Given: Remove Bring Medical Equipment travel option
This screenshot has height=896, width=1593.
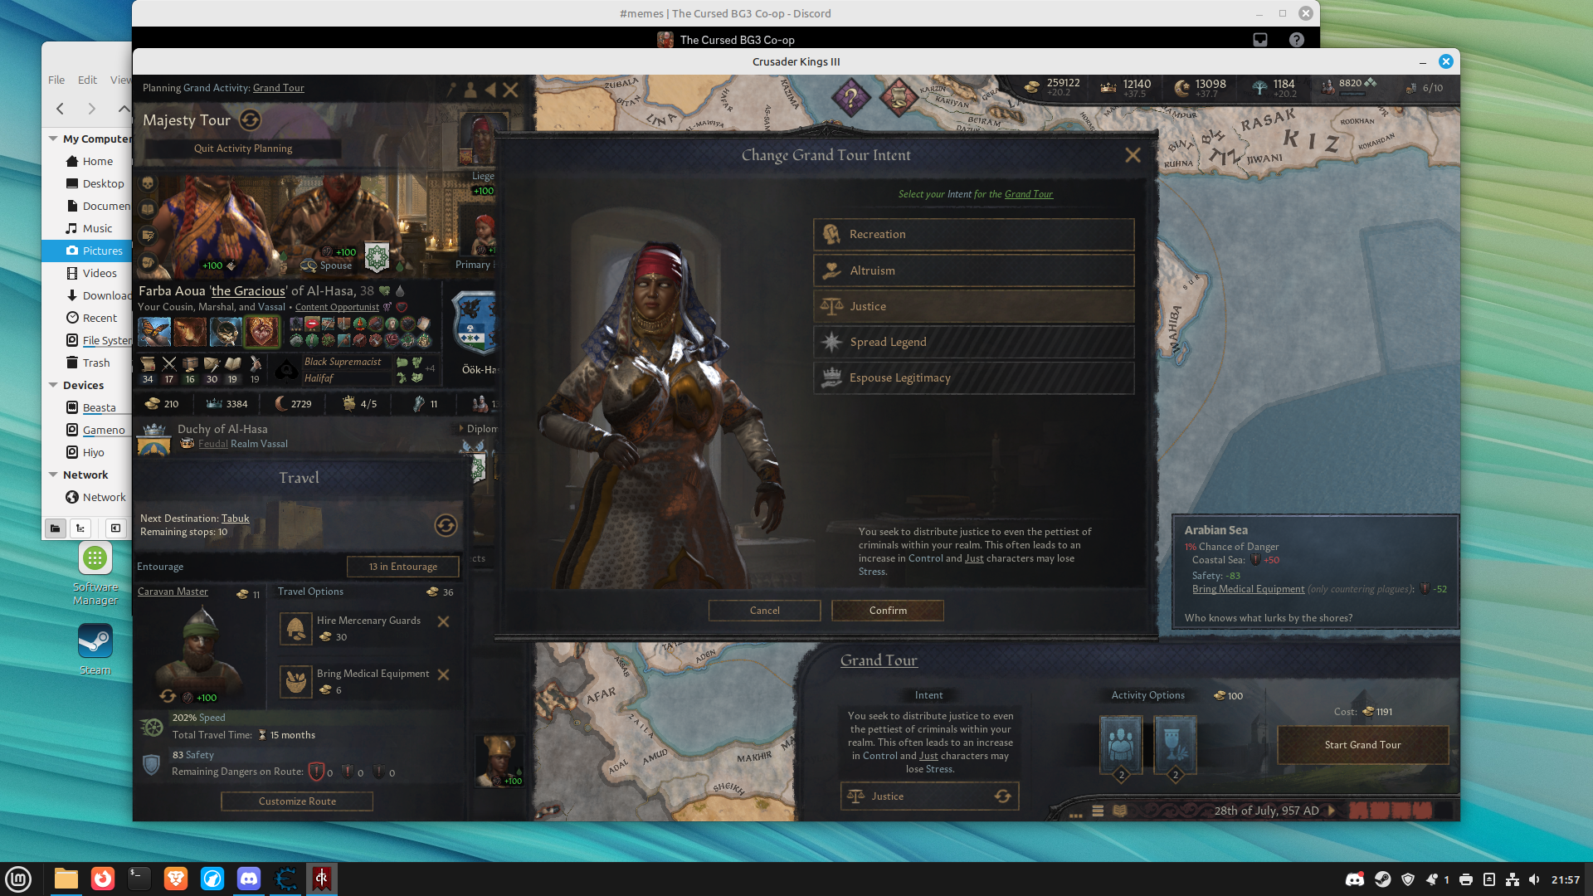Looking at the screenshot, I should coord(444,674).
